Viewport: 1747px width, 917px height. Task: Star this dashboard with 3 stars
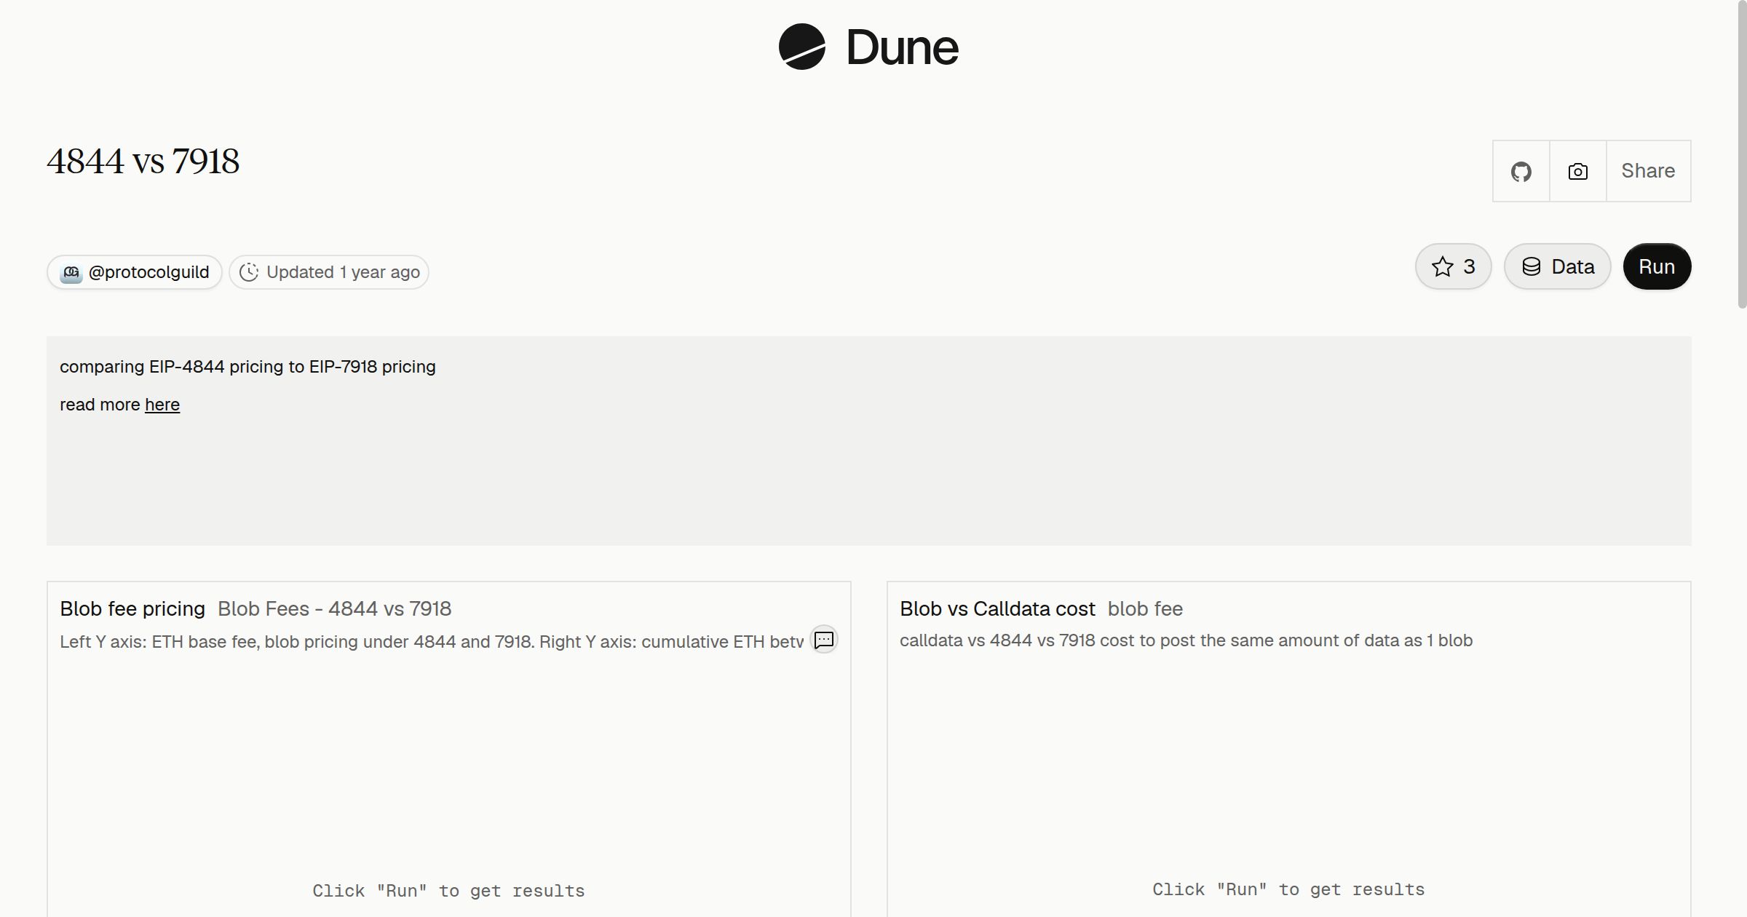click(x=1454, y=266)
